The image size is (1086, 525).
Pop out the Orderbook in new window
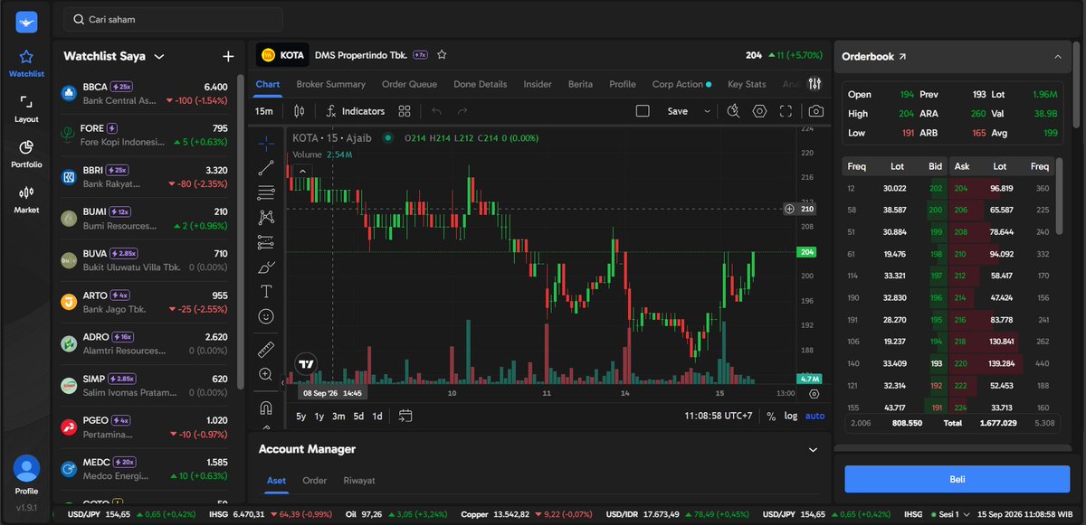[x=902, y=56]
